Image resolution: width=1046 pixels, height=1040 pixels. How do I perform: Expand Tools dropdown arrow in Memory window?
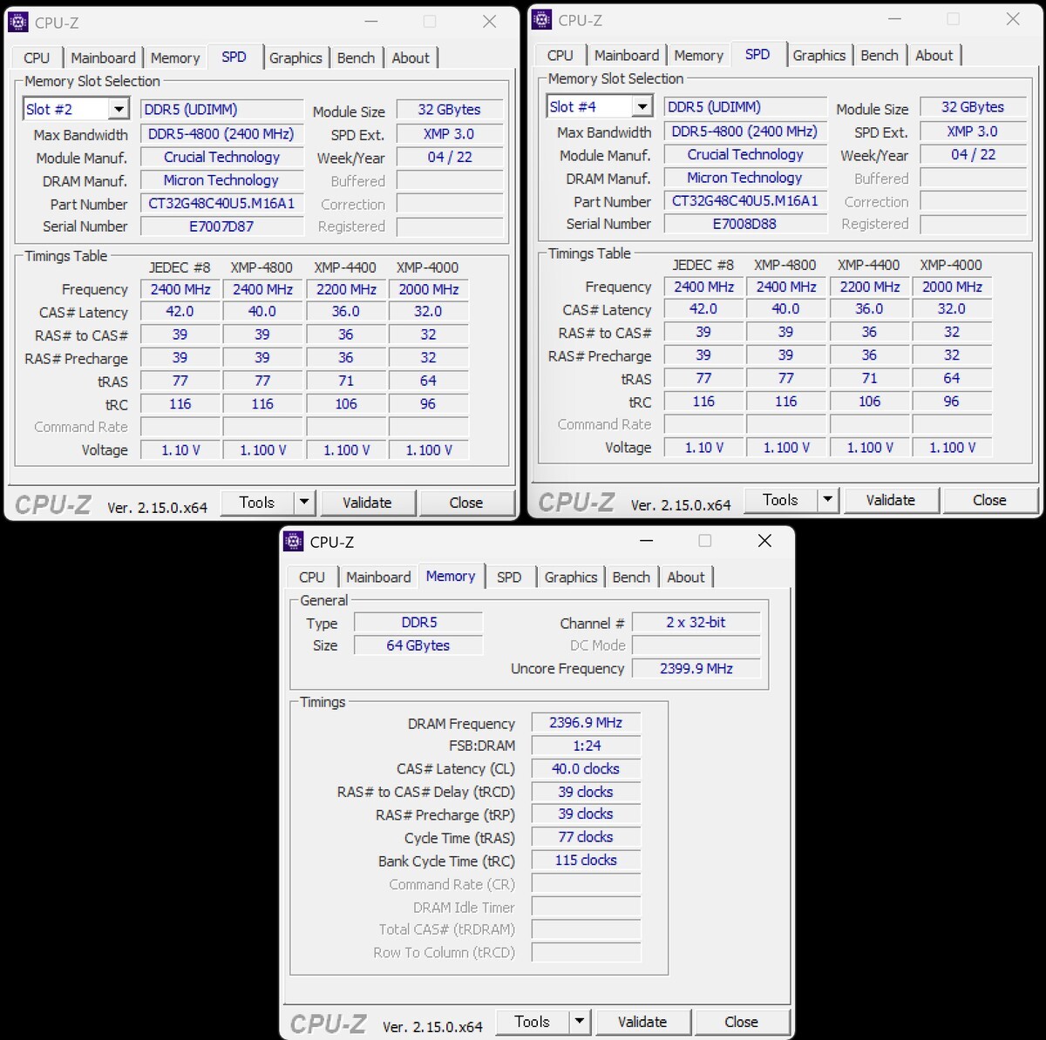(579, 1021)
